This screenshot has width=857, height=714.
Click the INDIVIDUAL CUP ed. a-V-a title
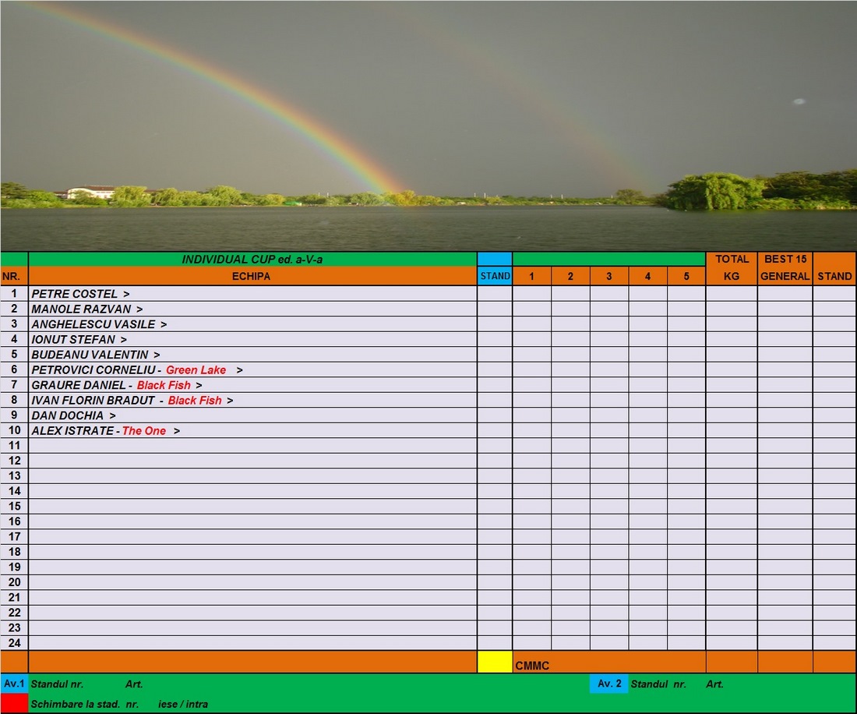coord(252,259)
